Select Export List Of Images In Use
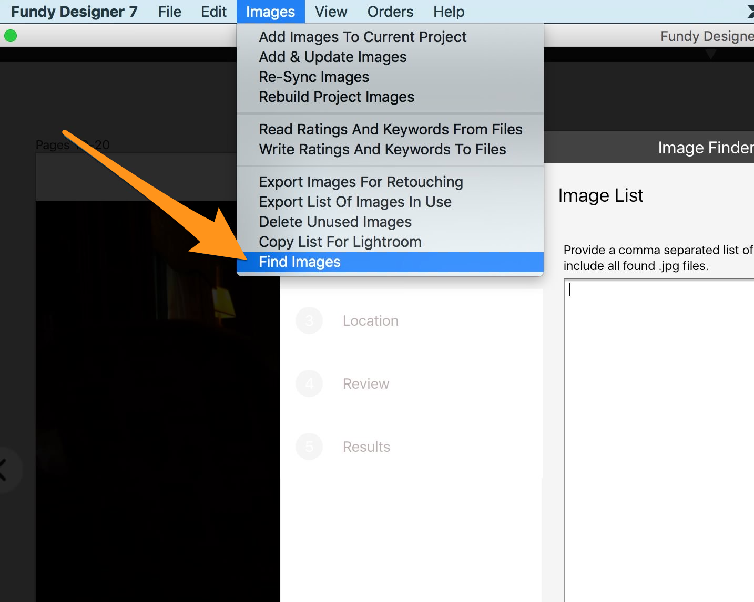This screenshot has height=602, width=754. click(x=390, y=202)
